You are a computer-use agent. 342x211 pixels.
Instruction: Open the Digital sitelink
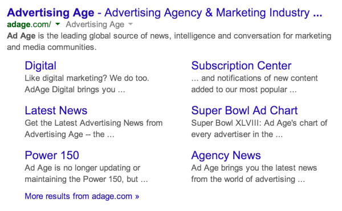coord(40,65)
